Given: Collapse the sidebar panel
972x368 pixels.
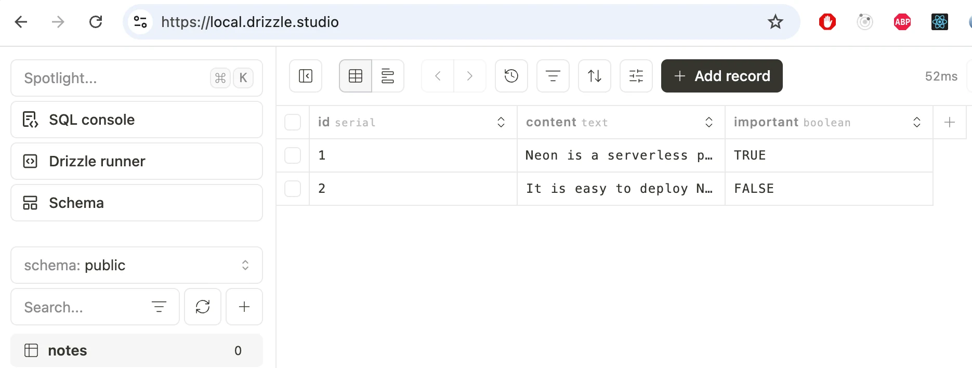Looking at the screenshot, I should click(306, 76).
